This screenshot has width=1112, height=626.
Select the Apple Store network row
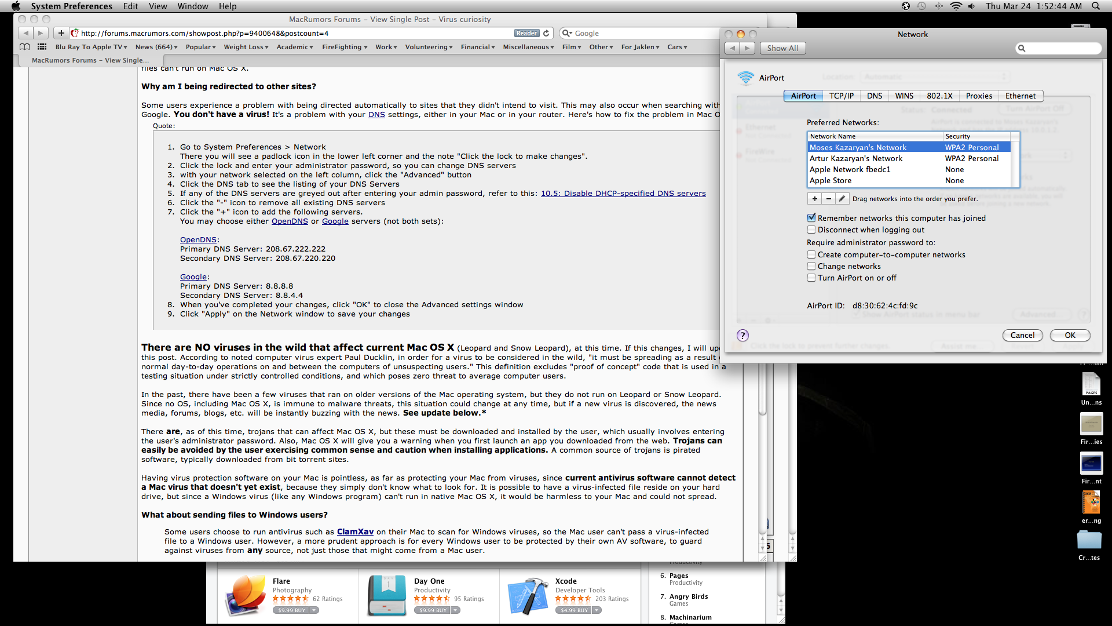[909, 180]
